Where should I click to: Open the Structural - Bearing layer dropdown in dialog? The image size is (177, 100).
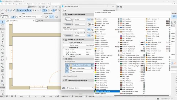pyautogui.click(x=80, y=88)
